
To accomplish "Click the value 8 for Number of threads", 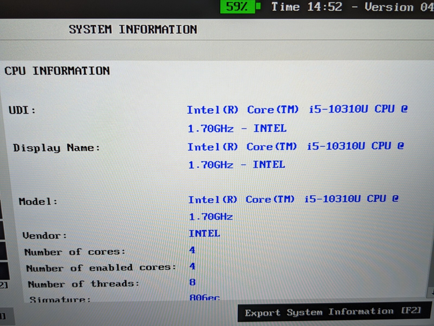I will point(192,282).
